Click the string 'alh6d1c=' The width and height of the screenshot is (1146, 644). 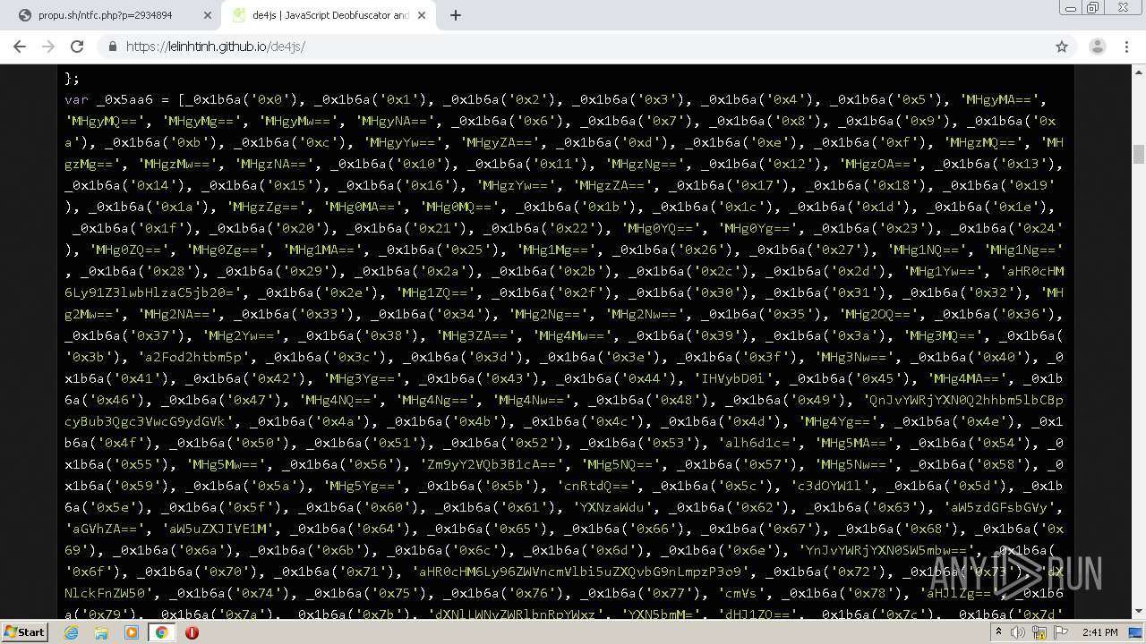[758, 443]
